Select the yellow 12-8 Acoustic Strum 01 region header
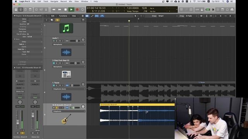Screen dimensions: 248x139 (x=137, y=105)
